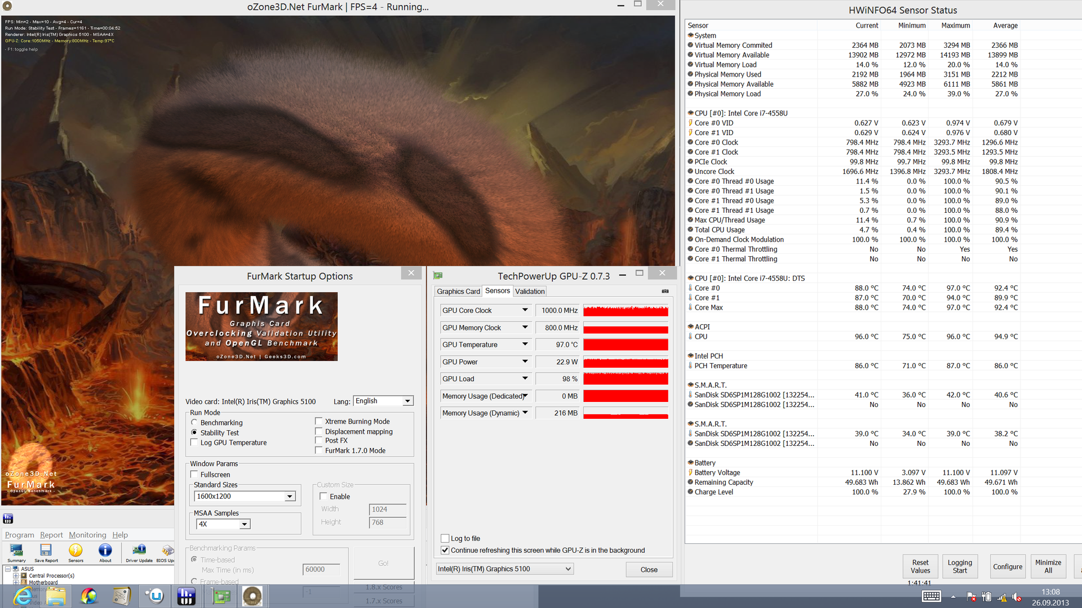Click HWiNFO window title icon

click(8, 518)
